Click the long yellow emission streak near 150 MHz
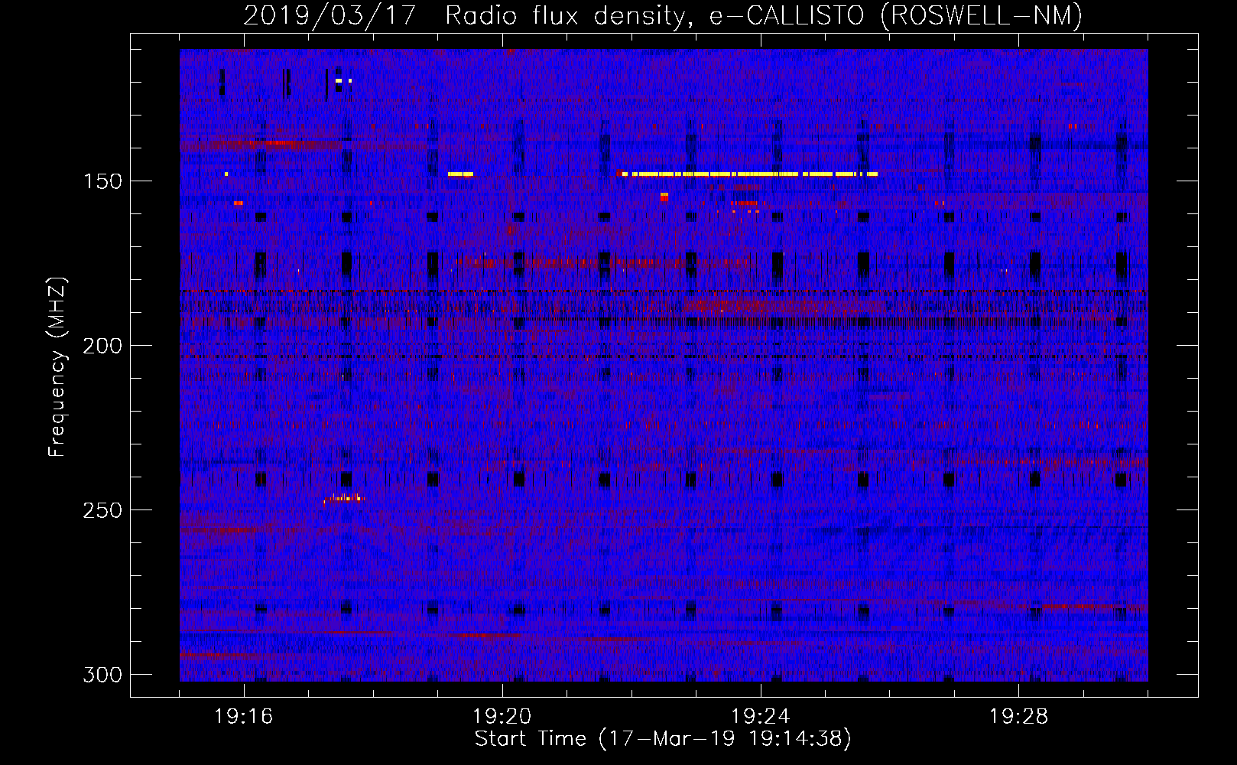This screenshot has height=765, width=1237. point(749,174)
